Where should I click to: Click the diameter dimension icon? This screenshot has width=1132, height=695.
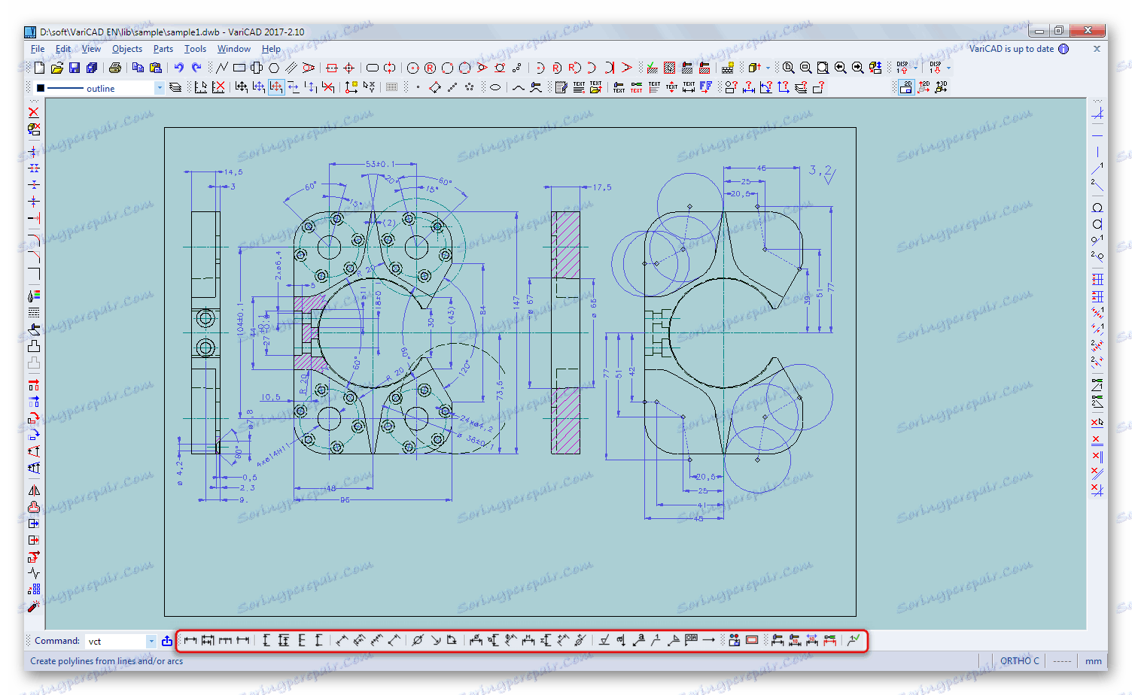coord(418,641)
